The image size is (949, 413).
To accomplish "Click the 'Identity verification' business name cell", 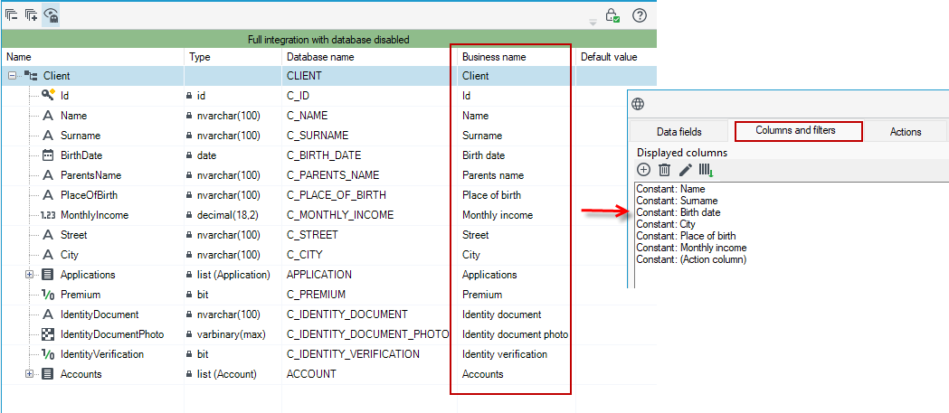I will (x=505, y=354).
